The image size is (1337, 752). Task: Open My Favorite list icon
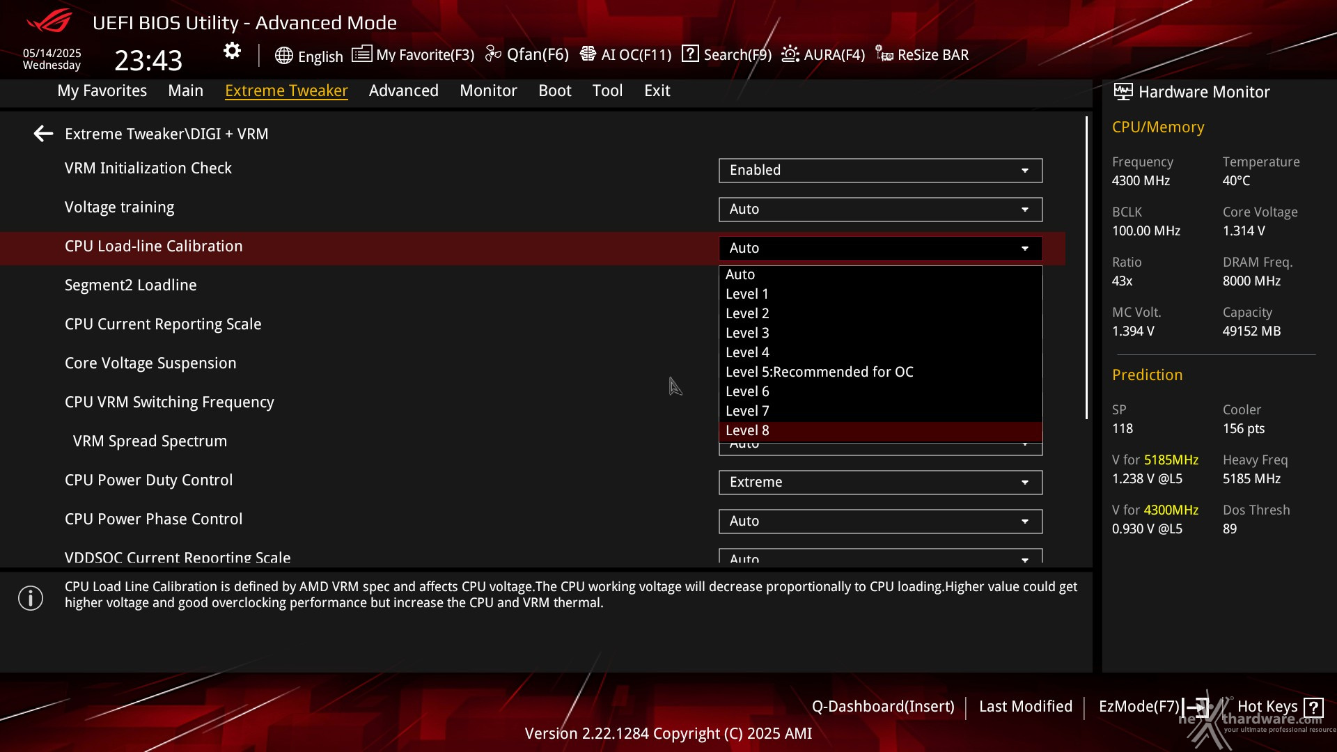[x=361, y=54]
